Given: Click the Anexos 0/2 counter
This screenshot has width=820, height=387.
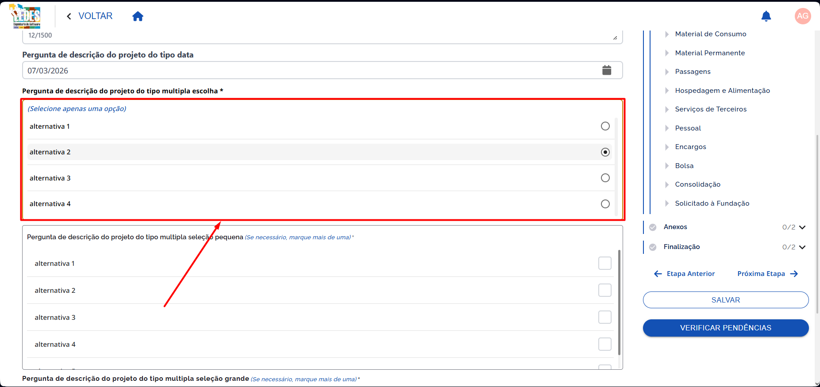Looking at the screenshot, I should (789, 227).
